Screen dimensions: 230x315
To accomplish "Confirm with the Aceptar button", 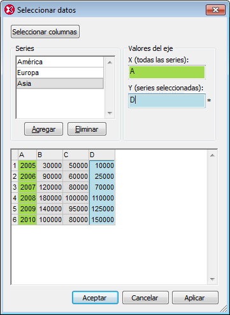I will (95, 298).
